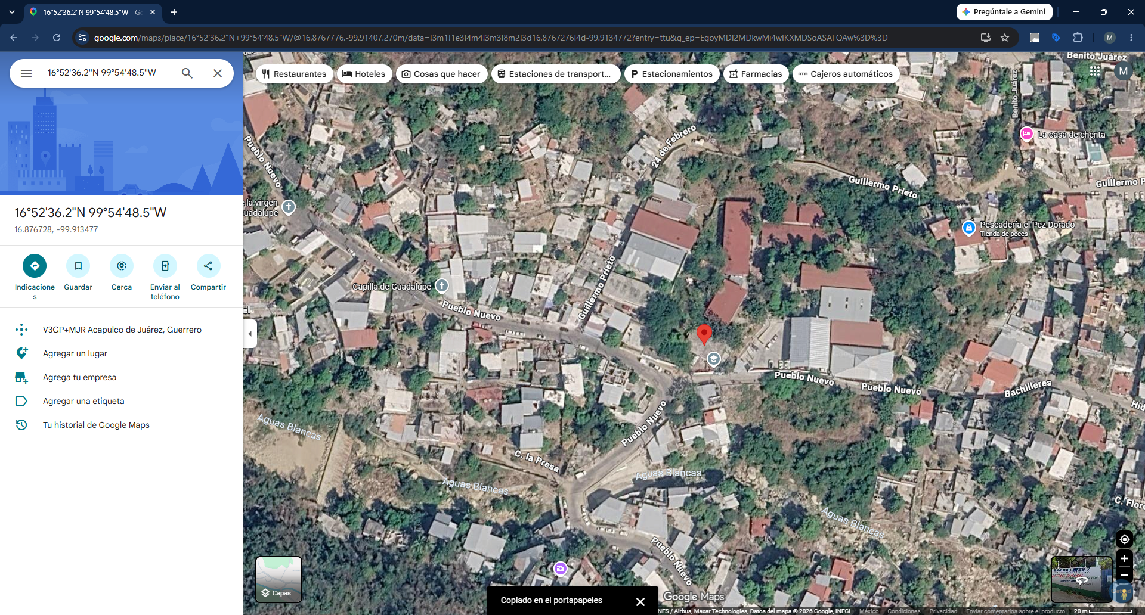Select the Pegman Street View icon

click(x=1124, y=594)
